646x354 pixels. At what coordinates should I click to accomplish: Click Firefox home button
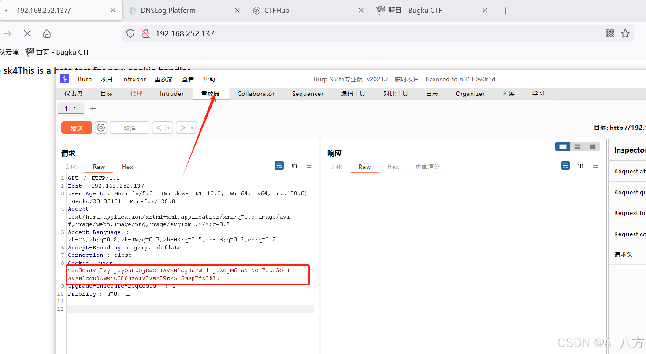47,33
